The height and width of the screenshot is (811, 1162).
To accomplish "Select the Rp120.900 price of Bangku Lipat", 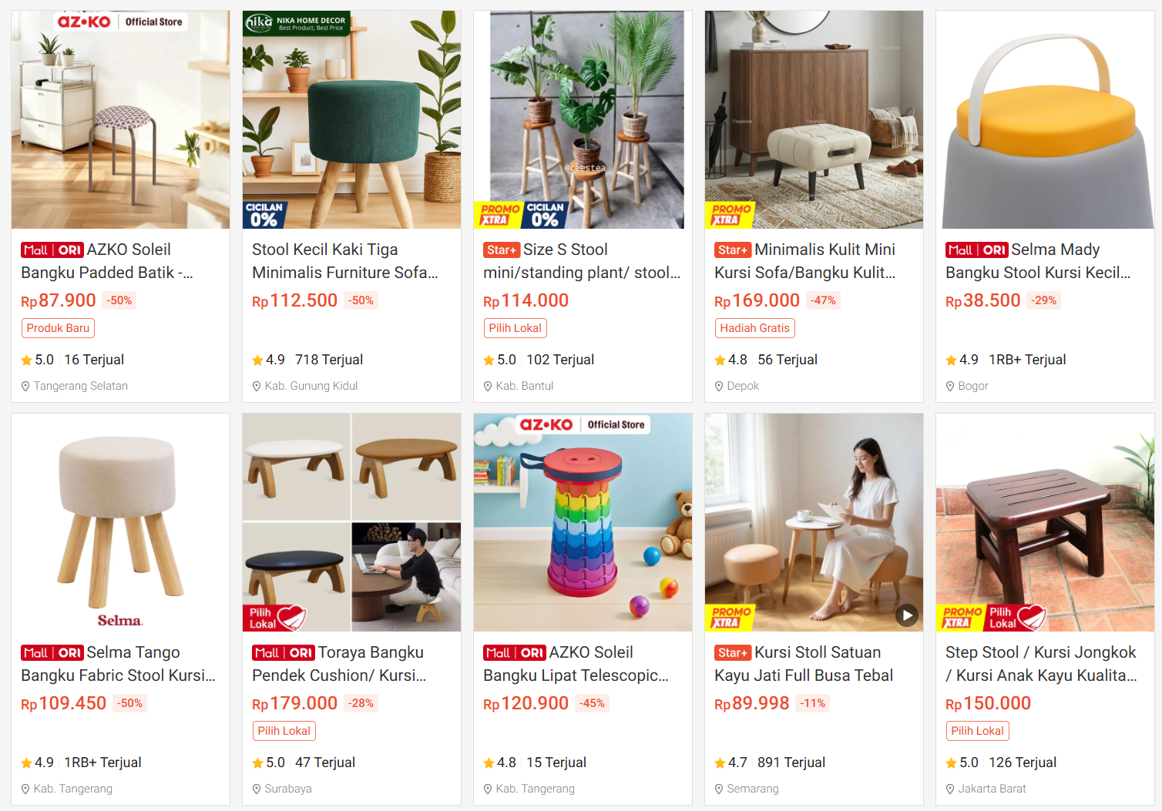I will point(526,703).
